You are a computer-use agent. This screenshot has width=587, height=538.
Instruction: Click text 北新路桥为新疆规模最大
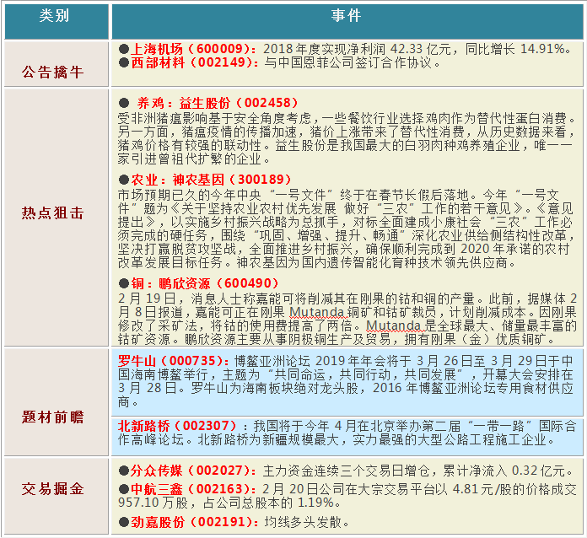[x=267, y=439]
